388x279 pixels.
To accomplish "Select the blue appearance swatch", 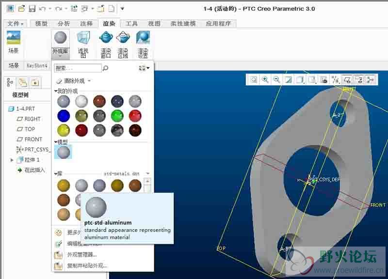I will pyautogui.click(x=64, y=116).
